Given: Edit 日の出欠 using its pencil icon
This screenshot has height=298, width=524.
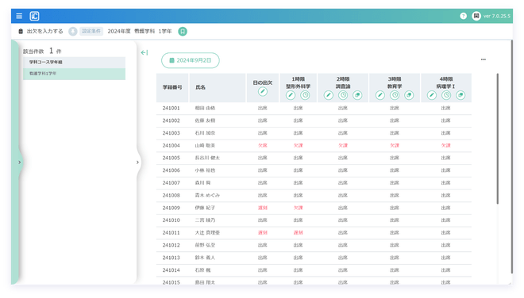Looking at the screenshot, I should tap(263, 91).
